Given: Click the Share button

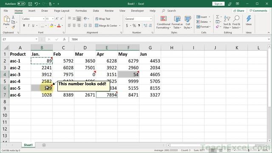Looking at the screenshot, I should coord(239,11).
